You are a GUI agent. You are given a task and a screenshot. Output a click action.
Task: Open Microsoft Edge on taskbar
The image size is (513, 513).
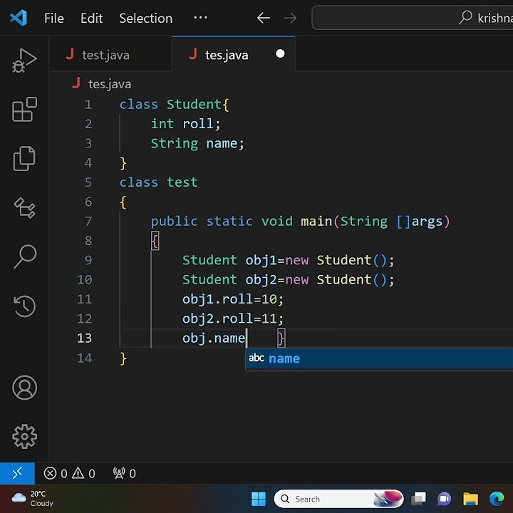click(497, 499)
